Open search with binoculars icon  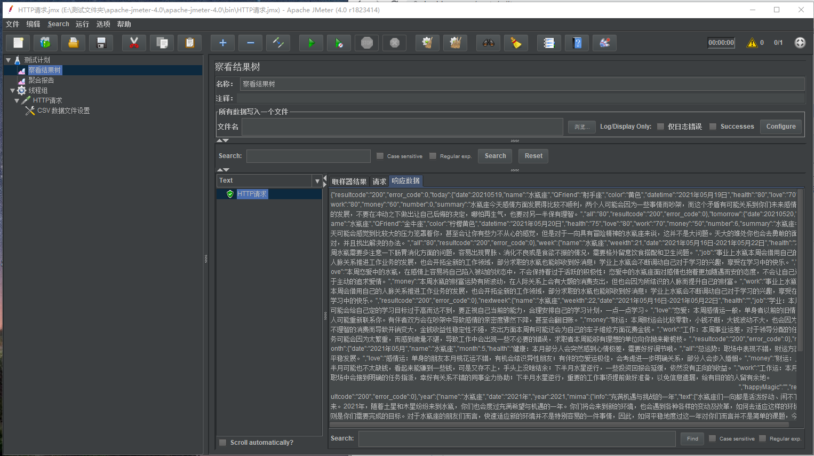click(x=489, y=43)
